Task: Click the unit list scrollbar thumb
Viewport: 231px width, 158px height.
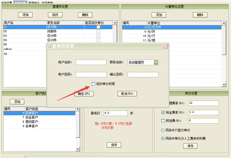Action: [x=224, y=40]
